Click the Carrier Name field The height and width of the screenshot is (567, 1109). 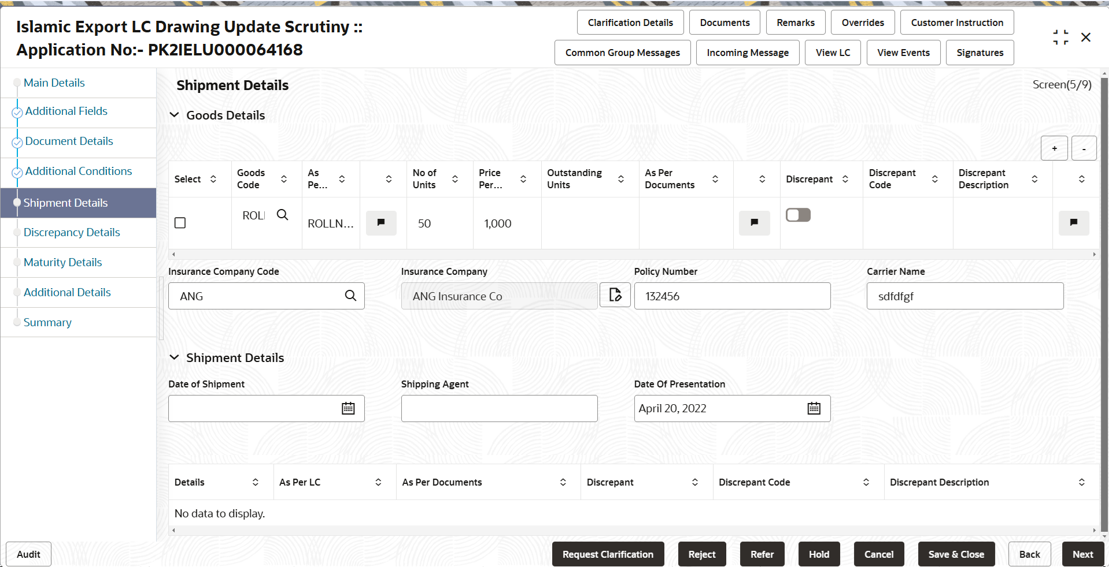coord(965,296)
